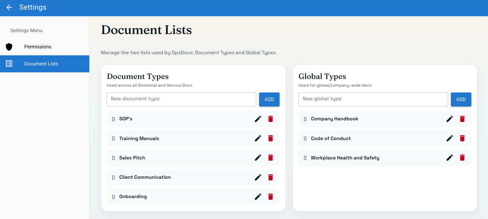
Task: Grab the drag handle for SOP's
Action: coord(113,119)
